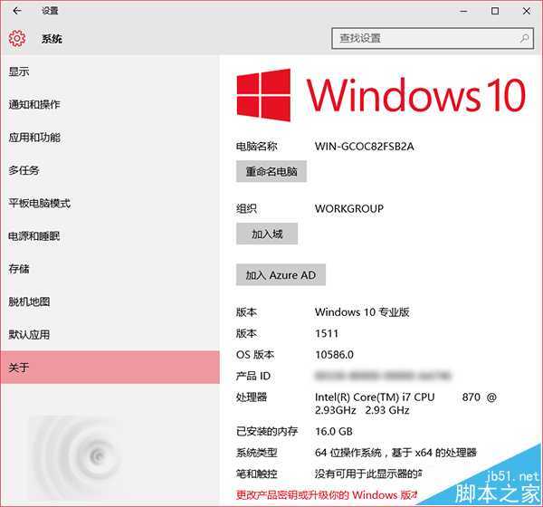Screen dimensions: 543x507
Task: Click the 16.0 GB installed memory value
Action: tap(334, 432)
